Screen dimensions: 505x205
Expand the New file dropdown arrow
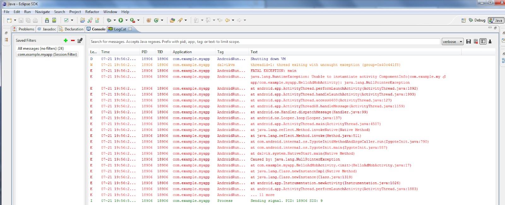click(x=15, y=20)
